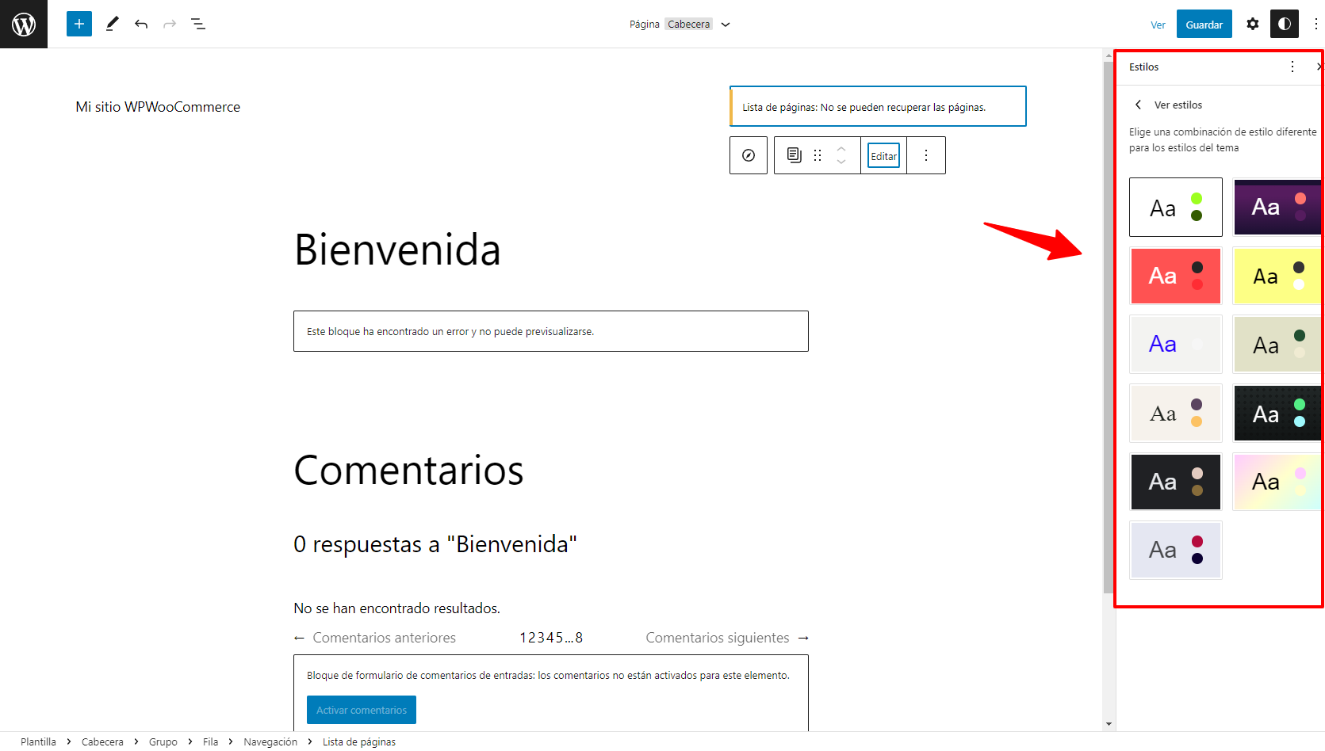This screenshot has height=751, width=1325.
Task: Open the Estilos panel three-dot menu
Action: point(1292,67)
